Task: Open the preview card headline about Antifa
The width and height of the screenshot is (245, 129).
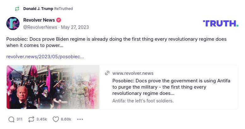Action: pos(171,87)
